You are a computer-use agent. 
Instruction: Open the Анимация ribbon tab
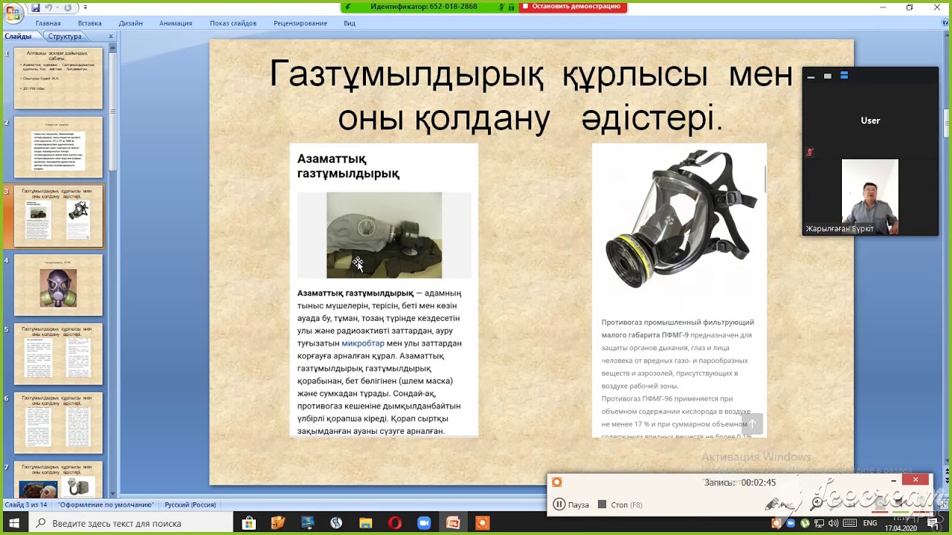(x=176, y=23)
